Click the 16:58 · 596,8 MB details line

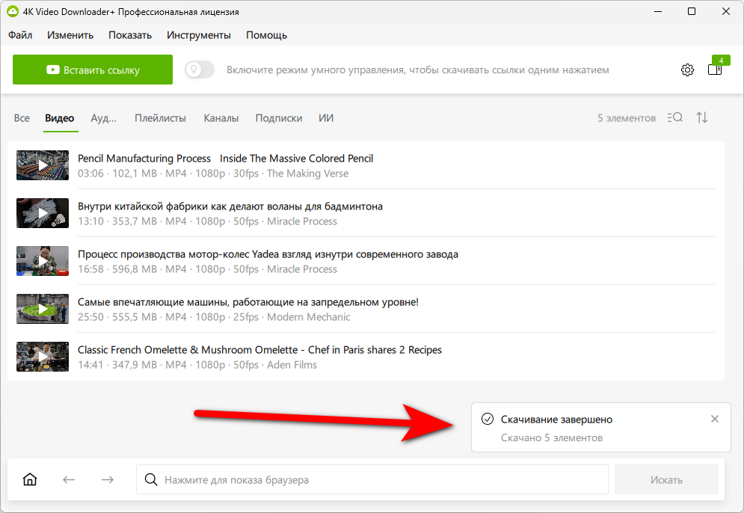207,269
